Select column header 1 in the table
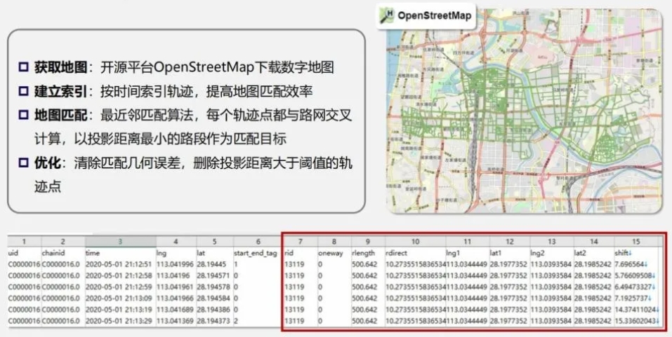Screen dimensions: 672x337 24,242
